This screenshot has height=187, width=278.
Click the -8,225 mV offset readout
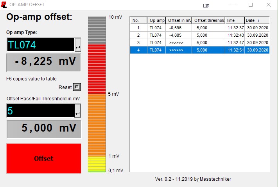pos(44,63)
